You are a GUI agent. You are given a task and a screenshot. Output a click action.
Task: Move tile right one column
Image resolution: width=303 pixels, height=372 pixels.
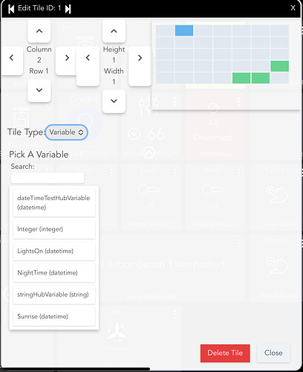coord(67,58)
